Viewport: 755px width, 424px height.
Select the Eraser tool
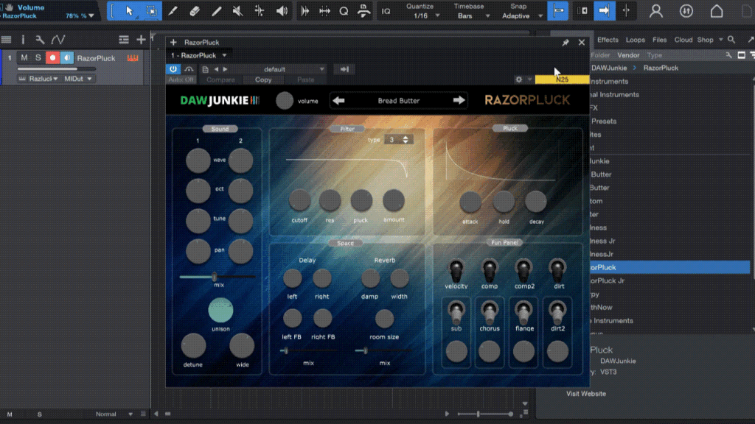click(x=195, y=11)
